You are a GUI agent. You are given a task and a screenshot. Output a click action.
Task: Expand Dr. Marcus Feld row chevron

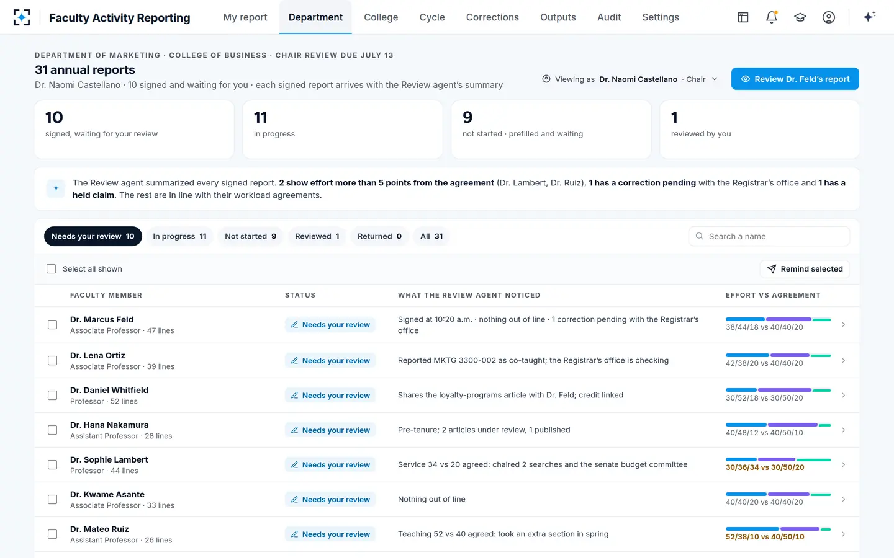(843, 325)
